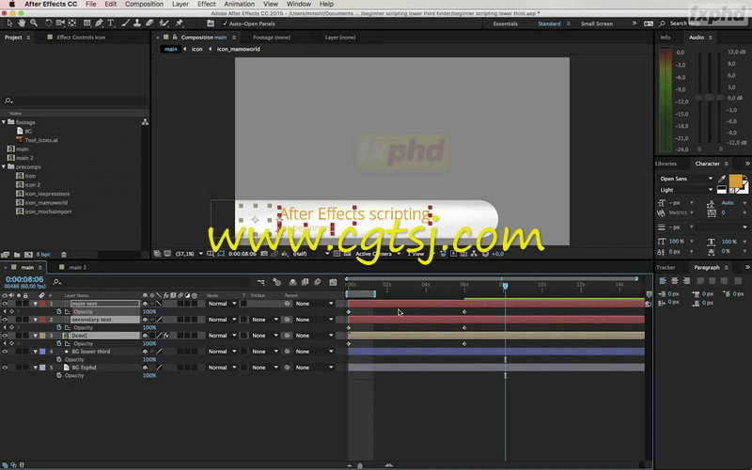
Task: Select the Unified Camera tool
Action: coord(60,23)
